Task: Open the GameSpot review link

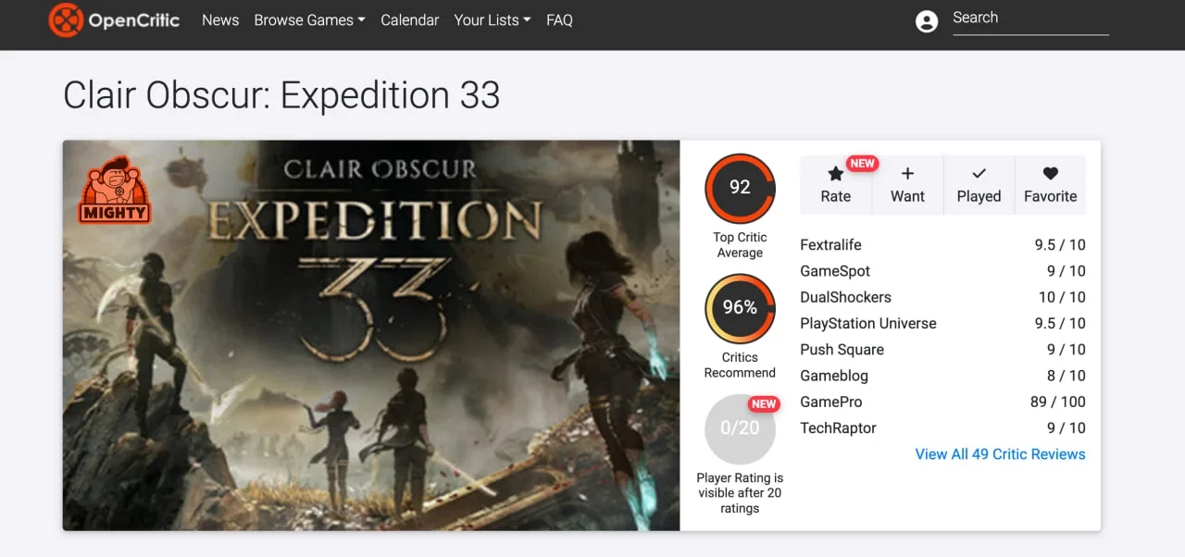Action: point(835,271)
